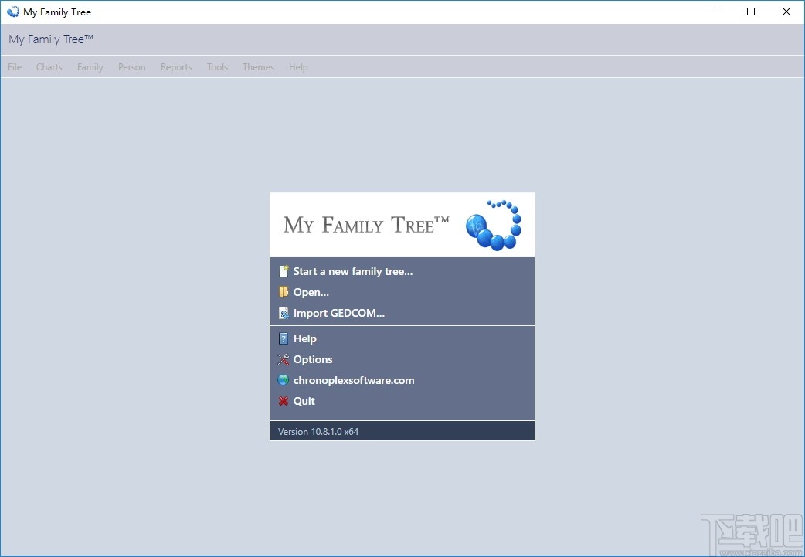
Task: Select Start a new family tree...
Action: (x=353, y=271)
